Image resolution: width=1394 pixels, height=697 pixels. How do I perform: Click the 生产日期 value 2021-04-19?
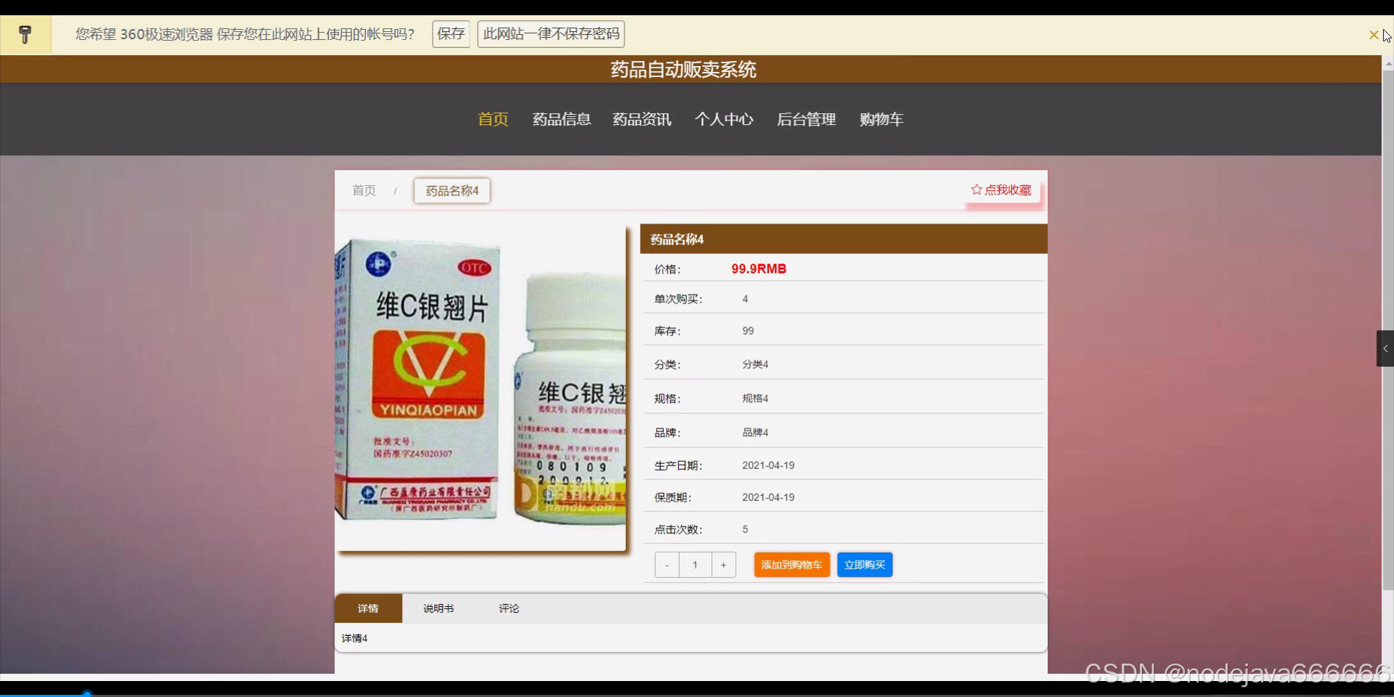pyautogui.click(x=768, y=465)
